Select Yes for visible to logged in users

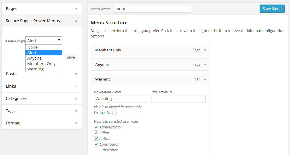102,113
